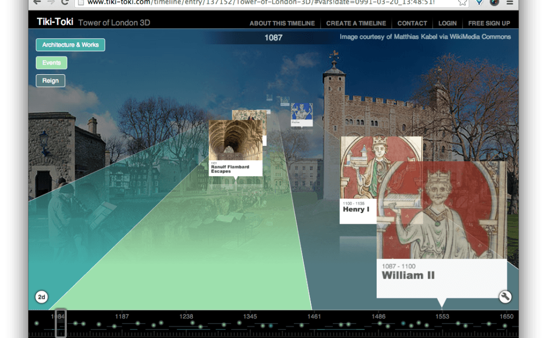The height and width of the screenshot is (338, 547).
Task: Go forward with browser arrow
Action: tap(50, 2)
